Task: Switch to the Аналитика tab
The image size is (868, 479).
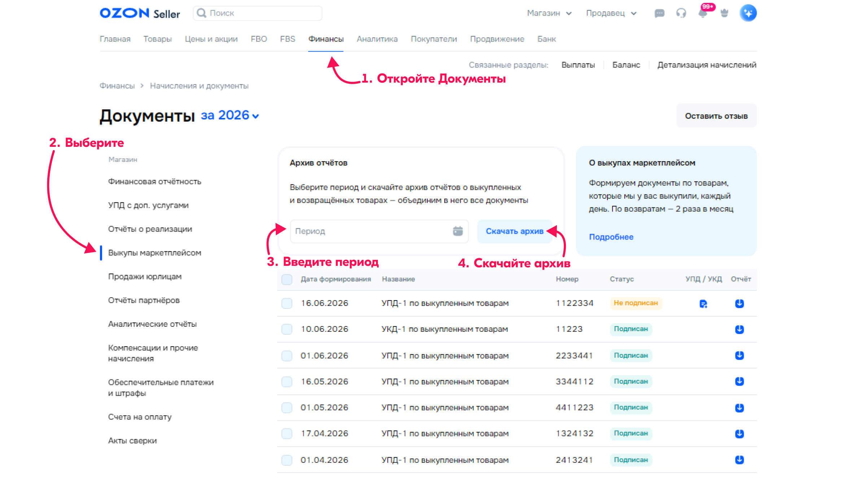Action: click(x=377, y=39)
